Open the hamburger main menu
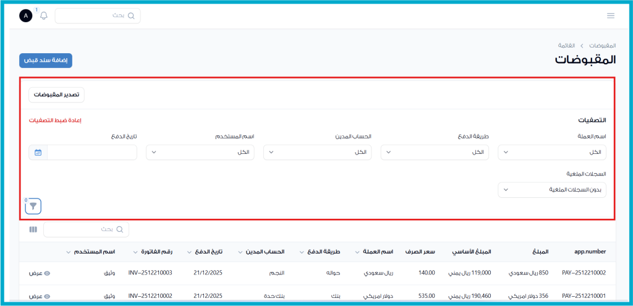 611,16
